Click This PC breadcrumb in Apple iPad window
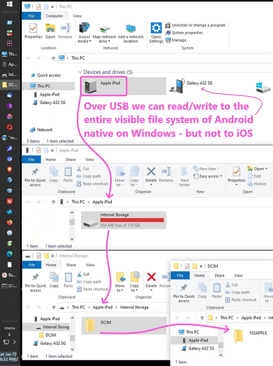 pyautogui.click(x=78, y=202)
